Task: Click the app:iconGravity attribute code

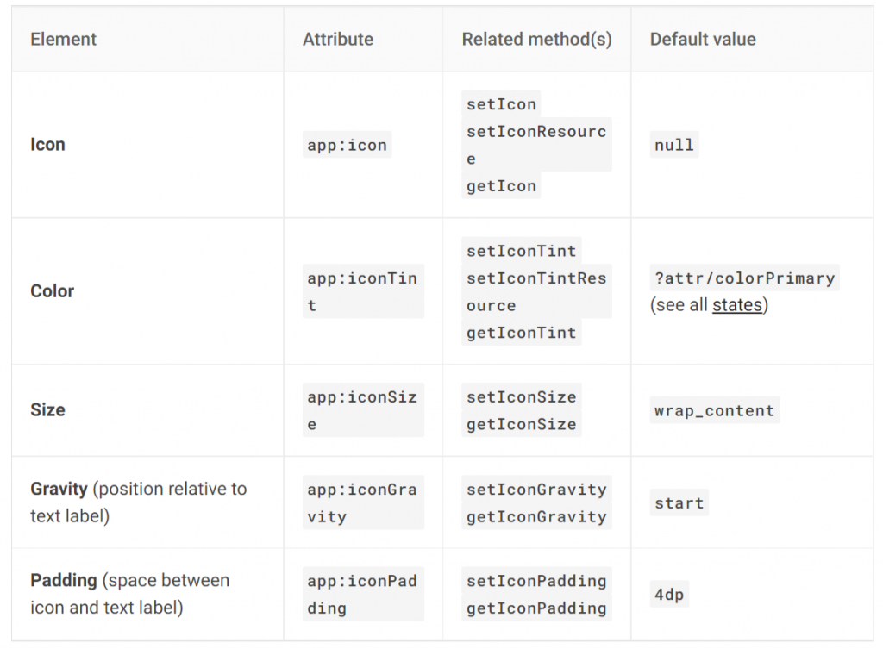Action: 362,502
